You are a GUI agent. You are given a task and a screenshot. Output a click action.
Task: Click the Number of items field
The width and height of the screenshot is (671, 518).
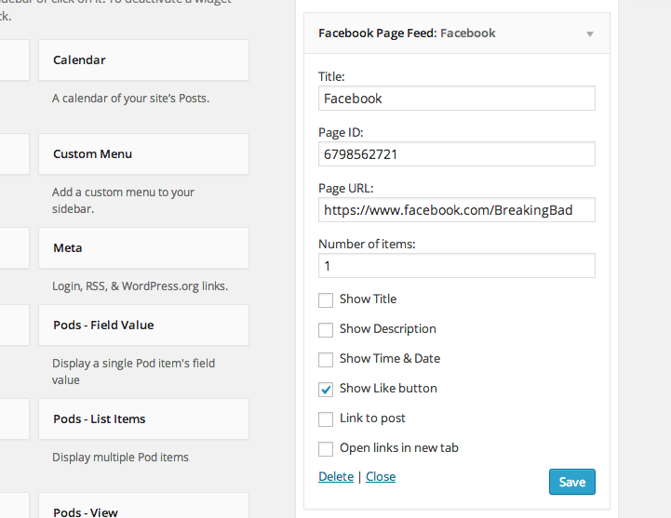click(457, 266)
